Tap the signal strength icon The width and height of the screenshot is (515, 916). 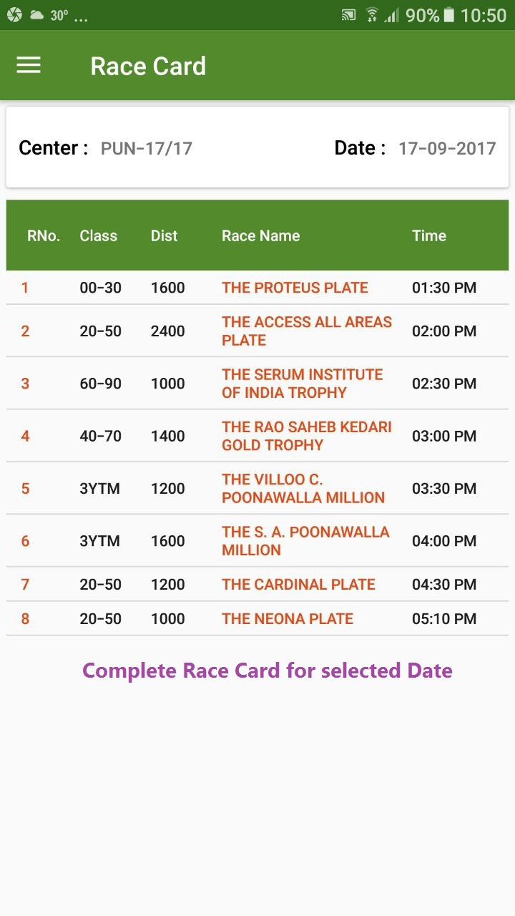(x=391, y=15)
